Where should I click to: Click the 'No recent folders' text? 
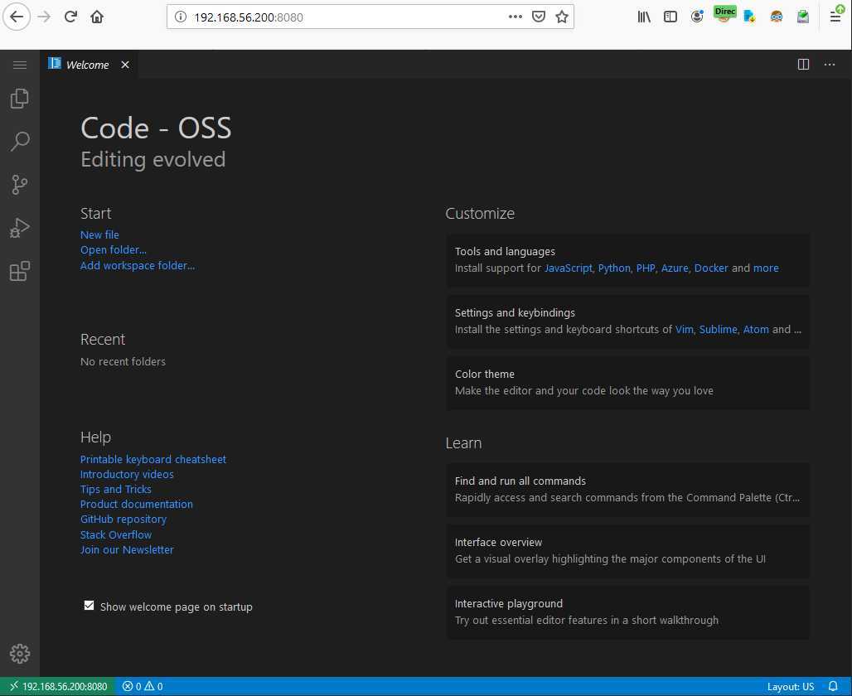pyautogui.click(x=123, y=361)
